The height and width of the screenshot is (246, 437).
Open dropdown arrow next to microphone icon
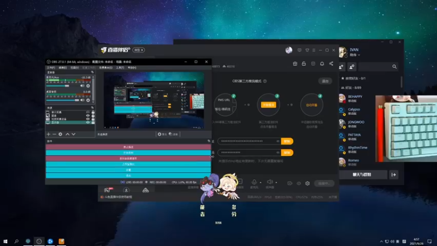pyautogui.click(x=261, y=183)
